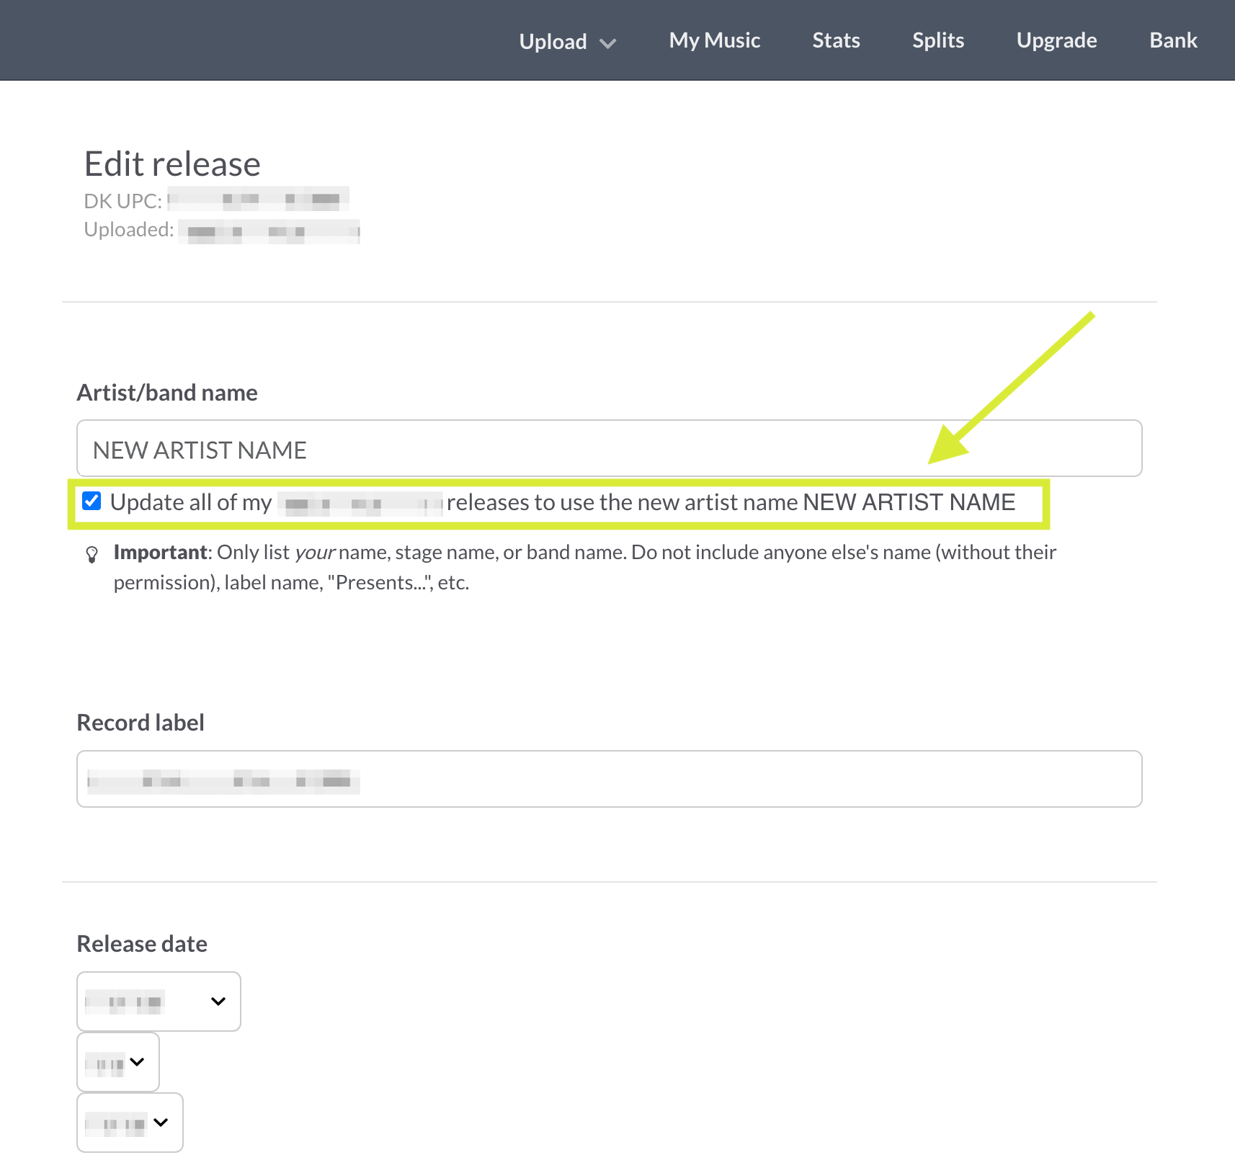Click the DK UPC label
1235x1173 pixels.
pos(122,201)
